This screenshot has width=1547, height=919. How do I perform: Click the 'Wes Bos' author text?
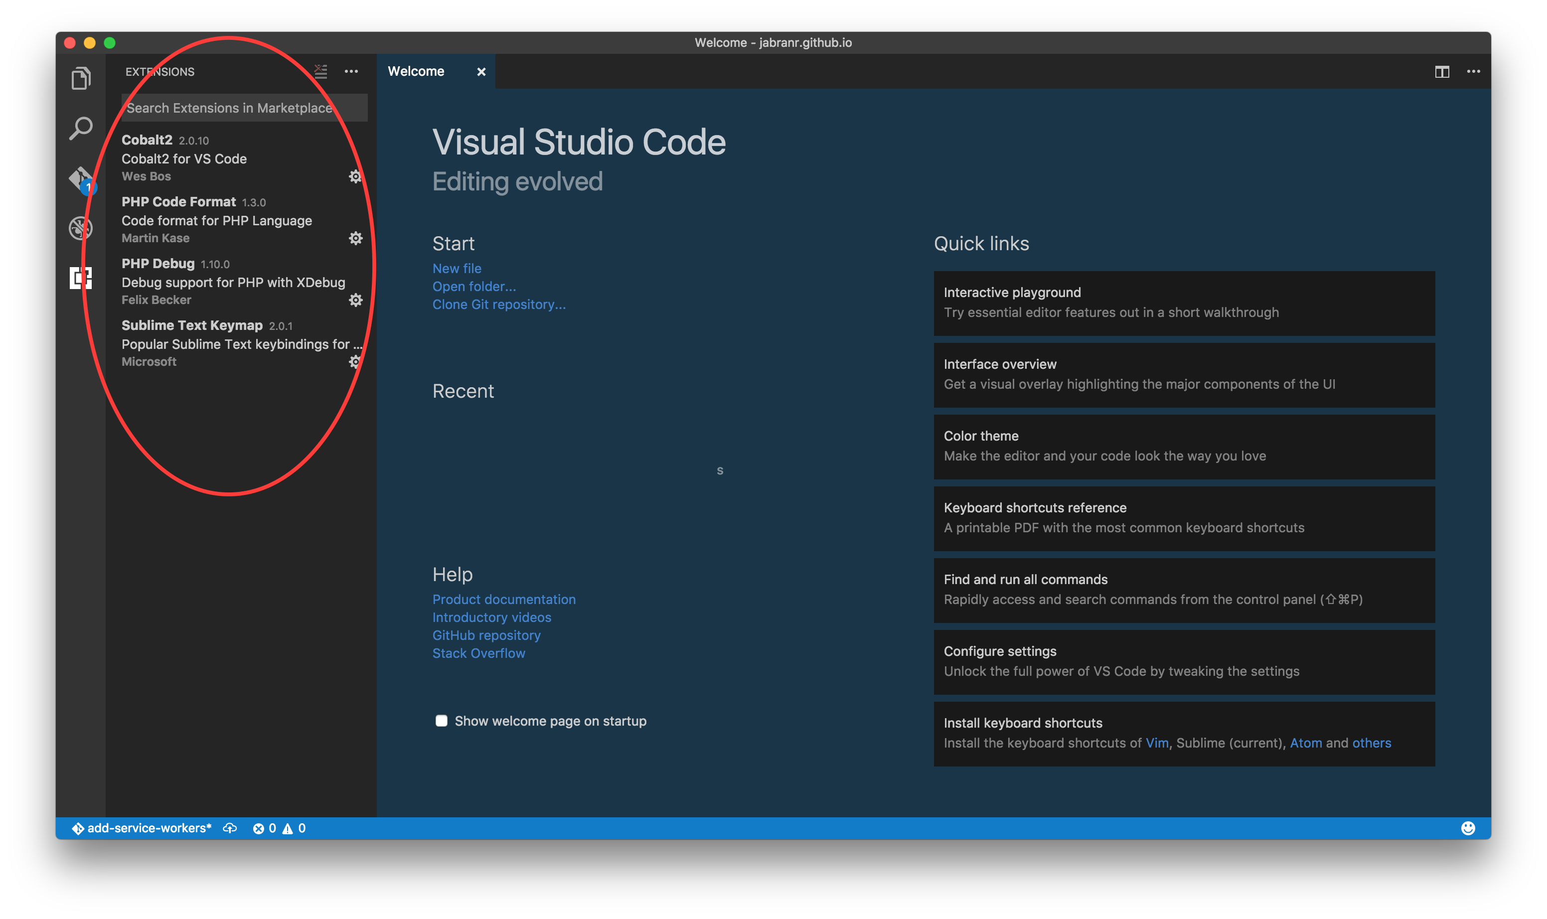coord(146,176)
